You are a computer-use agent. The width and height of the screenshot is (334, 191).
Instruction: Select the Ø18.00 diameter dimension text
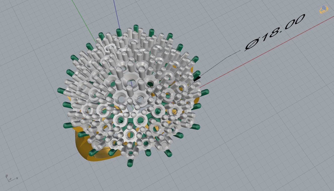coord(275,32)
